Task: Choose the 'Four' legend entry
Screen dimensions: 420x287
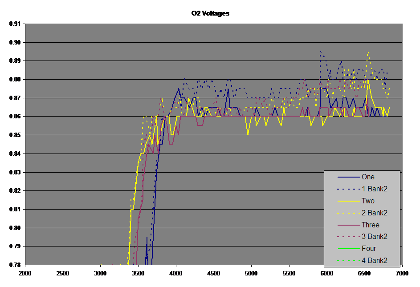Action: tap(369, 249)
